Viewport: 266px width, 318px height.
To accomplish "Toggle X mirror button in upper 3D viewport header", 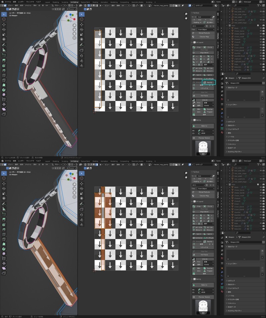I will pos(56,9).
